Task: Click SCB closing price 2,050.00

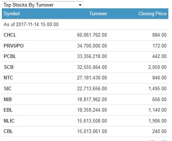Action: tap(157, 67)
